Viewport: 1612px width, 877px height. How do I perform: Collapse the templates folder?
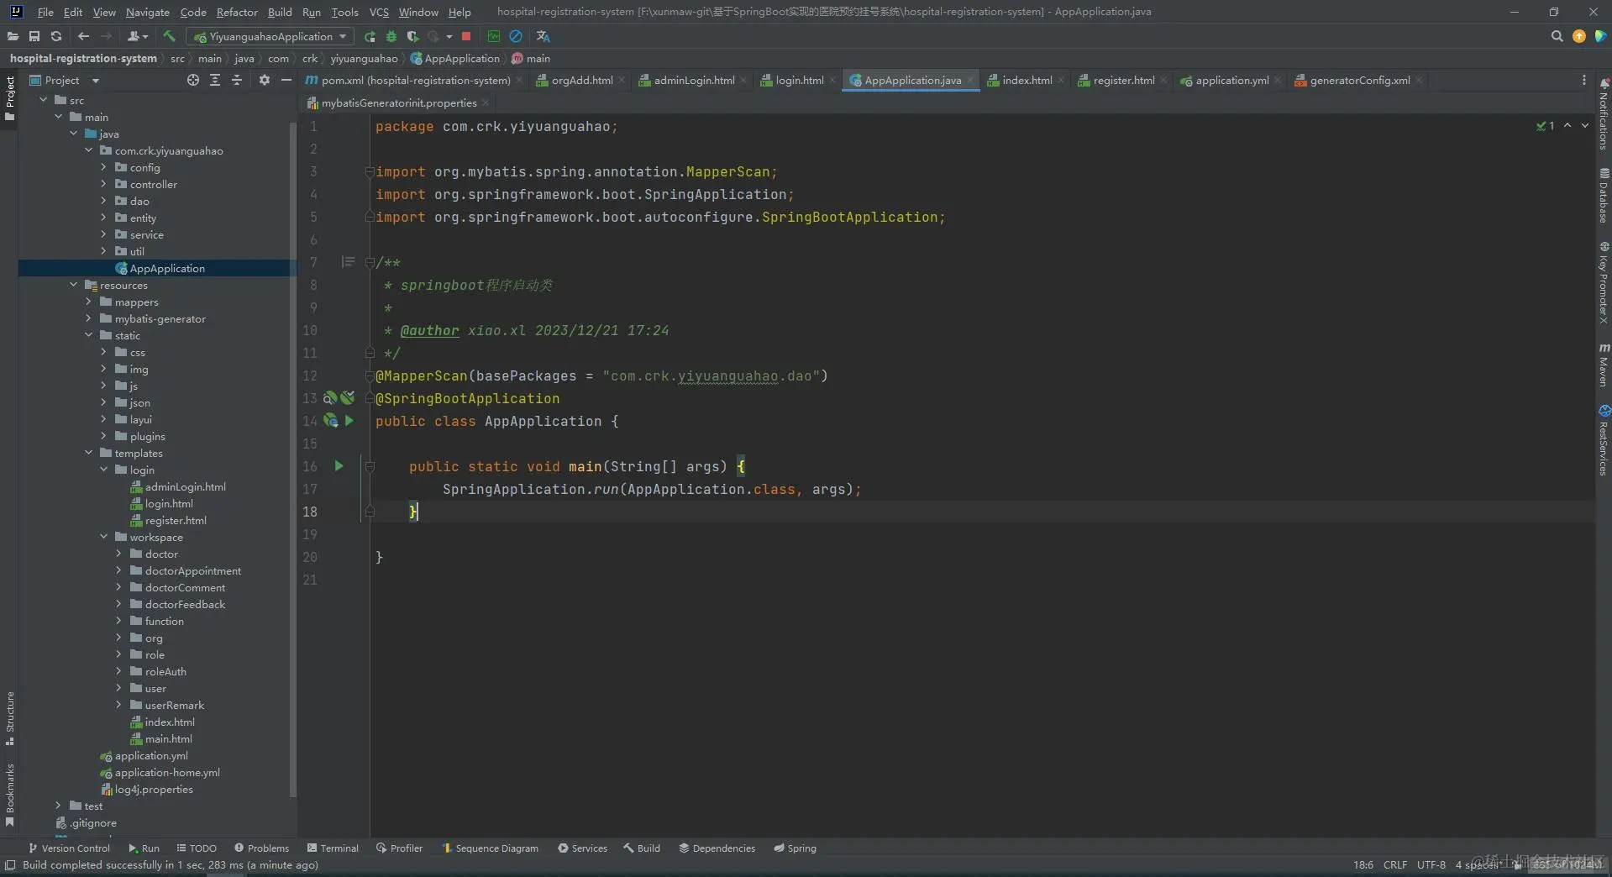tap(89, 453)
